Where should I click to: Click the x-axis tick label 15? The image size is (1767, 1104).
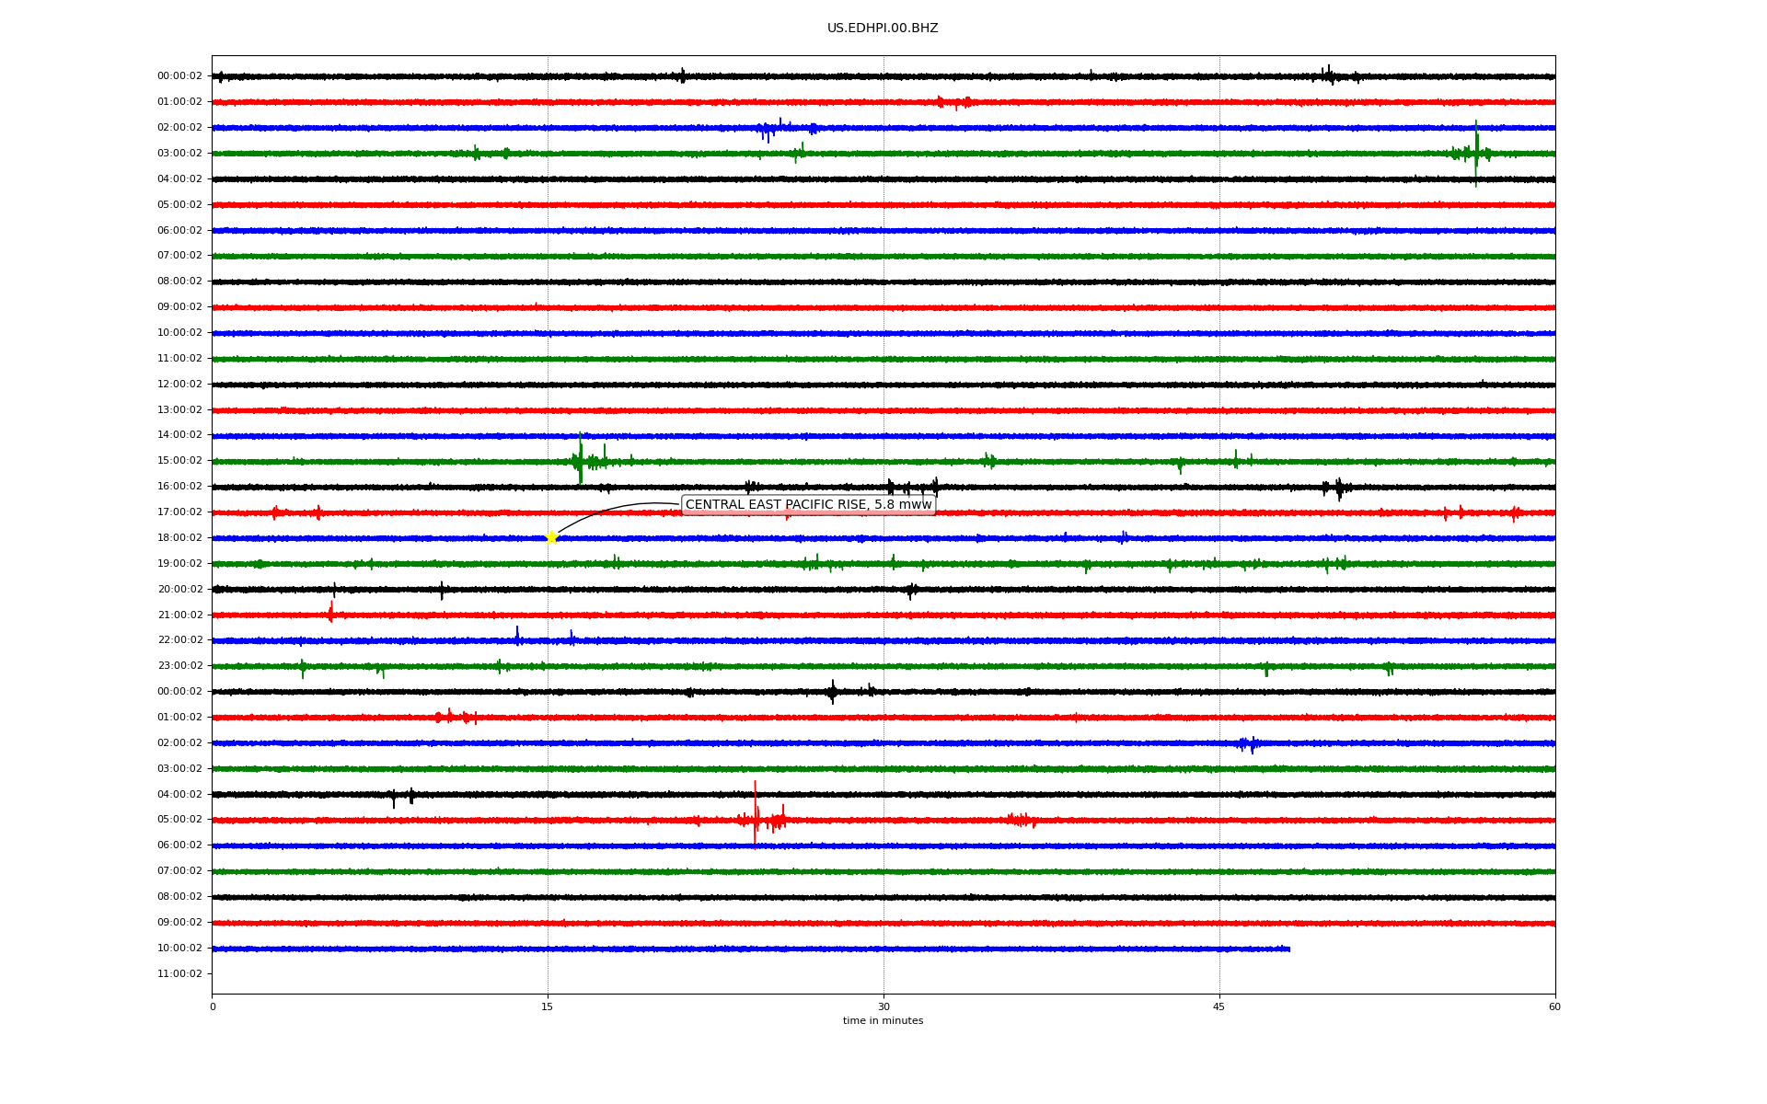click(548, 1006)
